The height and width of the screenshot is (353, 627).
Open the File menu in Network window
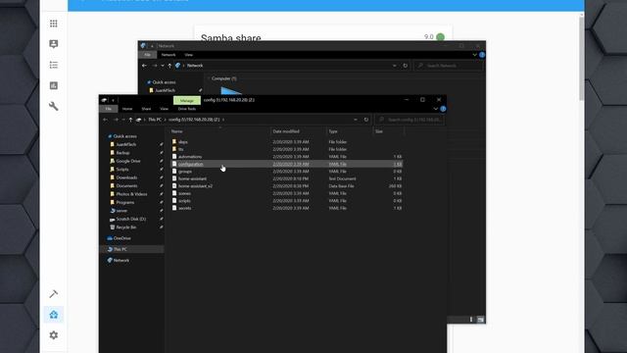click(148, 55)
